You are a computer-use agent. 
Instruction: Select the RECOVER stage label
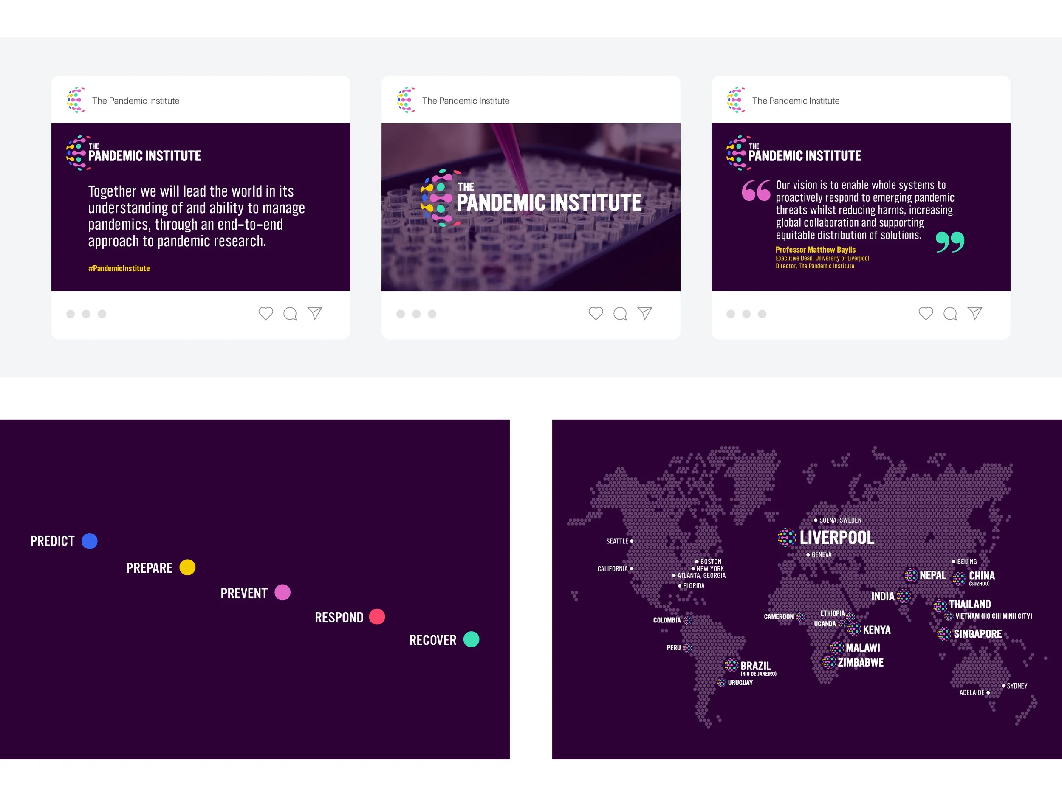[432, 640]
